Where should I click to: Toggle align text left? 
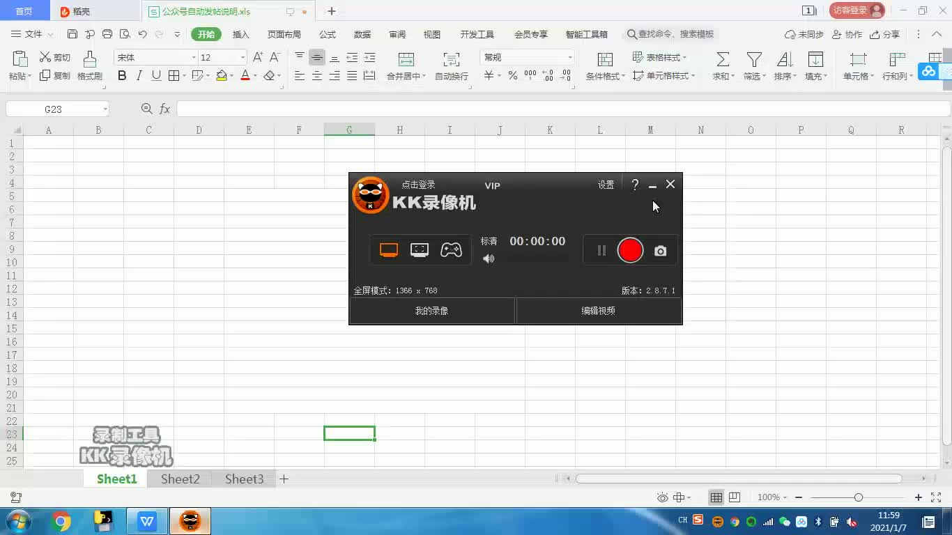[300, 75]
